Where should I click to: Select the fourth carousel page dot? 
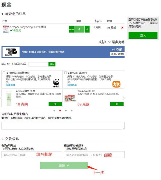[71, 111]
